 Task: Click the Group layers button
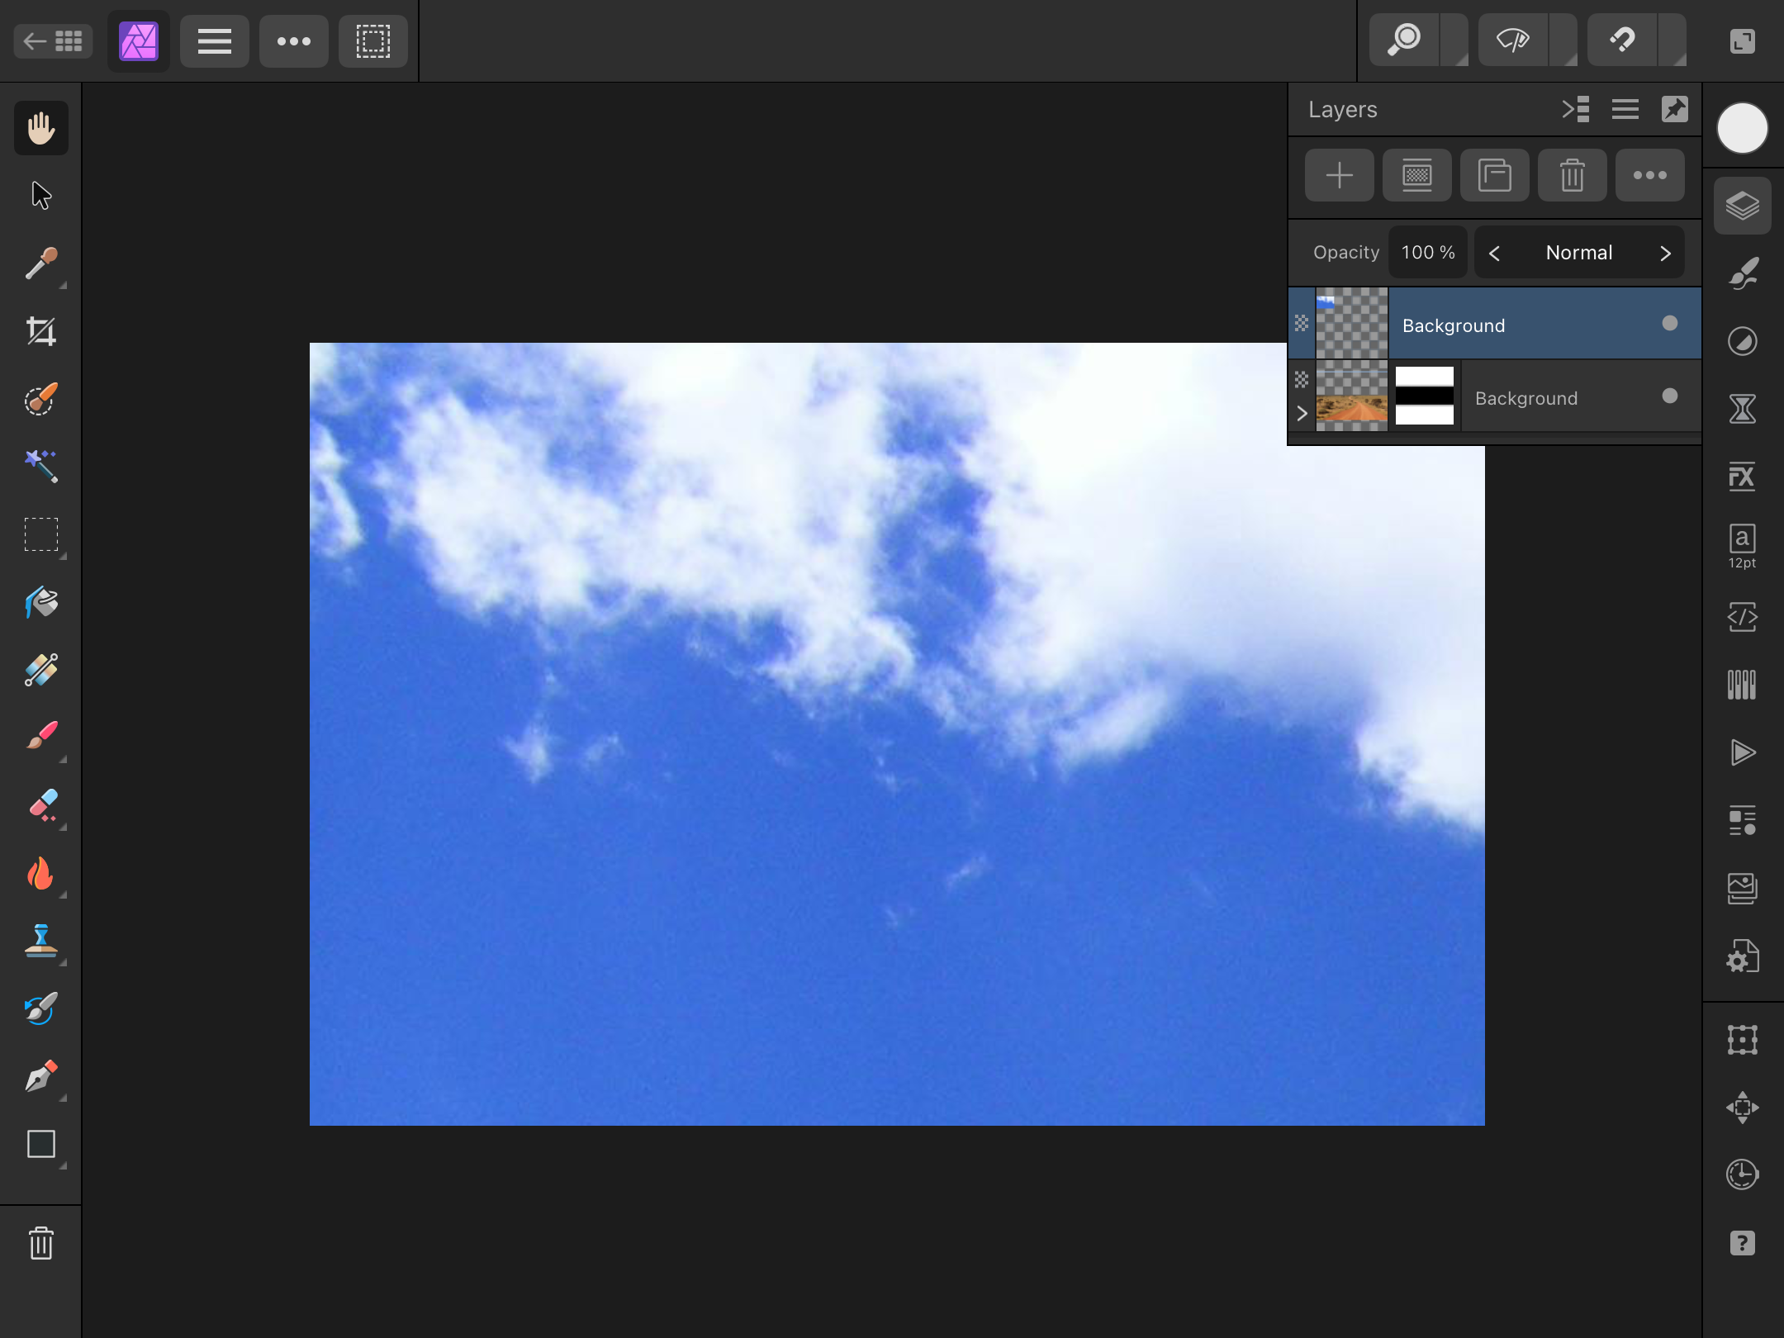tap(1495, 175)
